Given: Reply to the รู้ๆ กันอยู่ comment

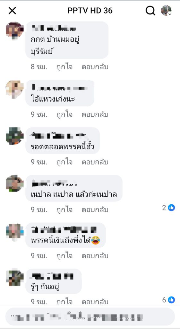Looking at the screenshot, I should [x=95, y=302].
